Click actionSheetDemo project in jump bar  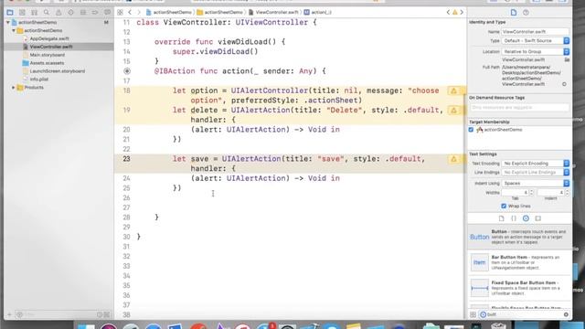(168, 12)
